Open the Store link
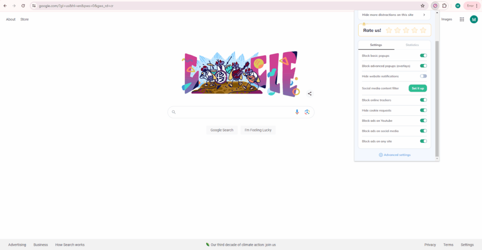 [x=24, y=19]
